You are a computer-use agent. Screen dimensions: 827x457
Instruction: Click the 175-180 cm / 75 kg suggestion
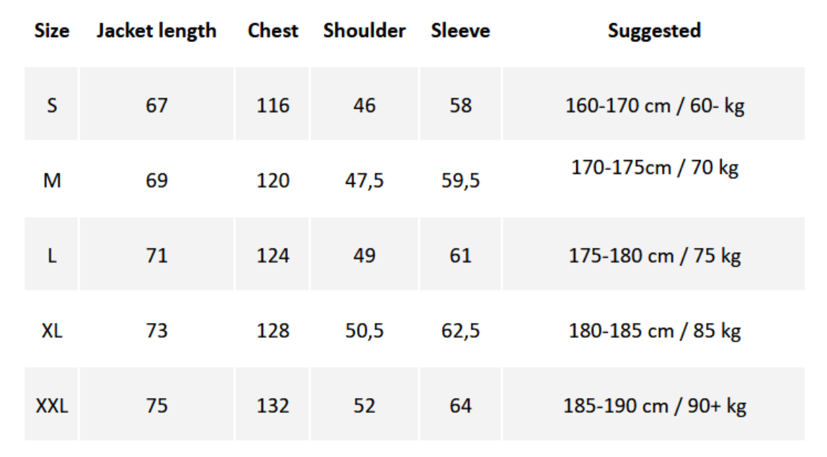click(655, 256)
